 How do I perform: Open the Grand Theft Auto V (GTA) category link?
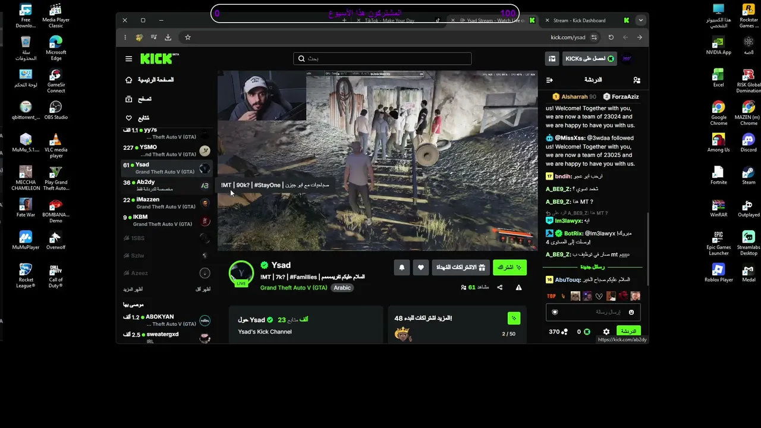point(294,288)
